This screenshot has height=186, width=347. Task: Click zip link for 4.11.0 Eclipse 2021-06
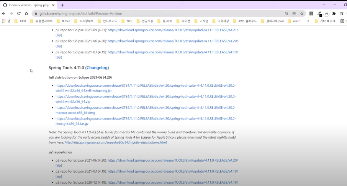[59, 165]
